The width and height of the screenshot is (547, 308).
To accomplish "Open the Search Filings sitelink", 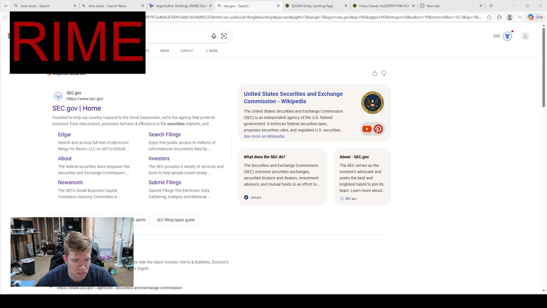I will [x=165, y=134].
